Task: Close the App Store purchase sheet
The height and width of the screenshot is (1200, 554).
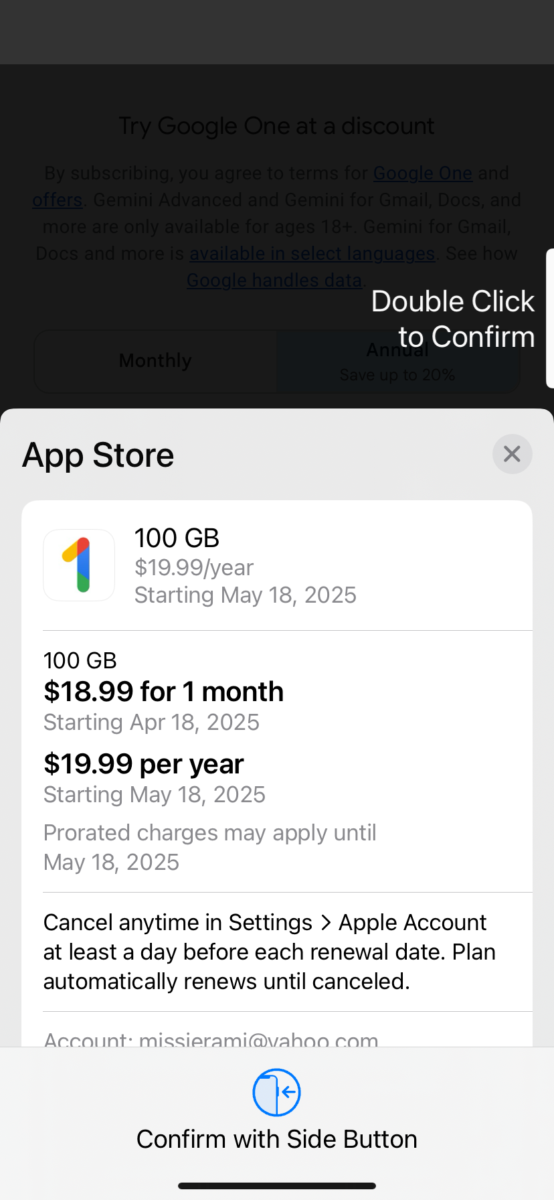Action: 512,454
